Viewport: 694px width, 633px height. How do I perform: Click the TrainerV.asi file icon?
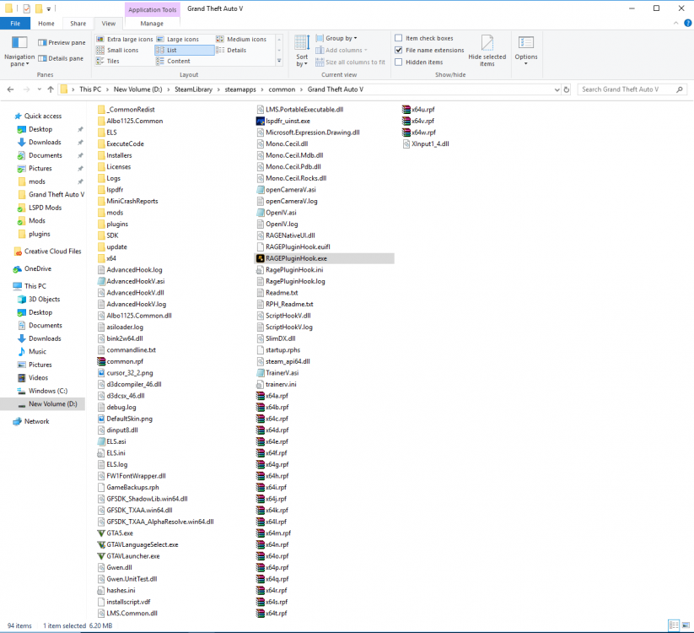pyautogui.click(x=261, y=373)
